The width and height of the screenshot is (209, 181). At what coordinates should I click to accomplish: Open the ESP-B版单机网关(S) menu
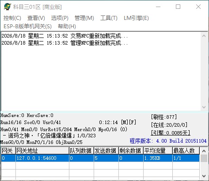point(27,26)
